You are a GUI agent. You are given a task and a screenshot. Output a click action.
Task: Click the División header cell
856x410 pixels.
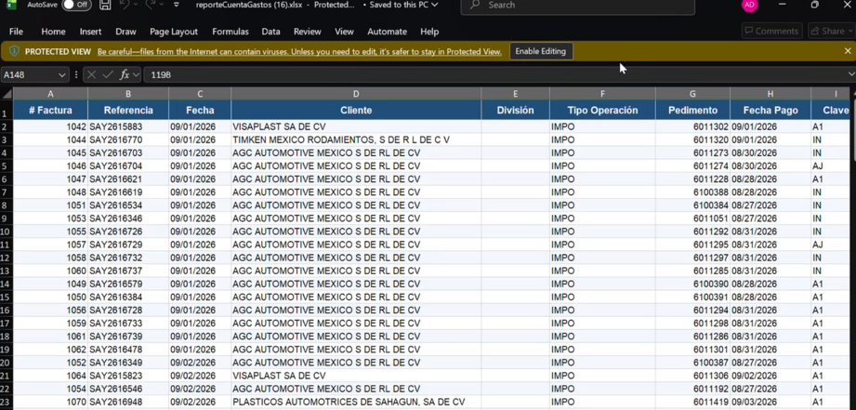515,111
